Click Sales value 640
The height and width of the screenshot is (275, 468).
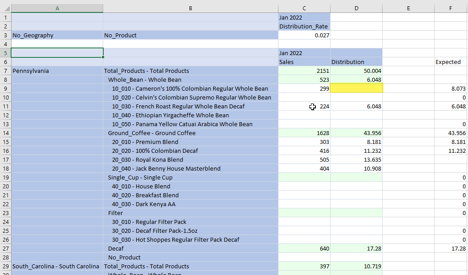coord(304,248)
